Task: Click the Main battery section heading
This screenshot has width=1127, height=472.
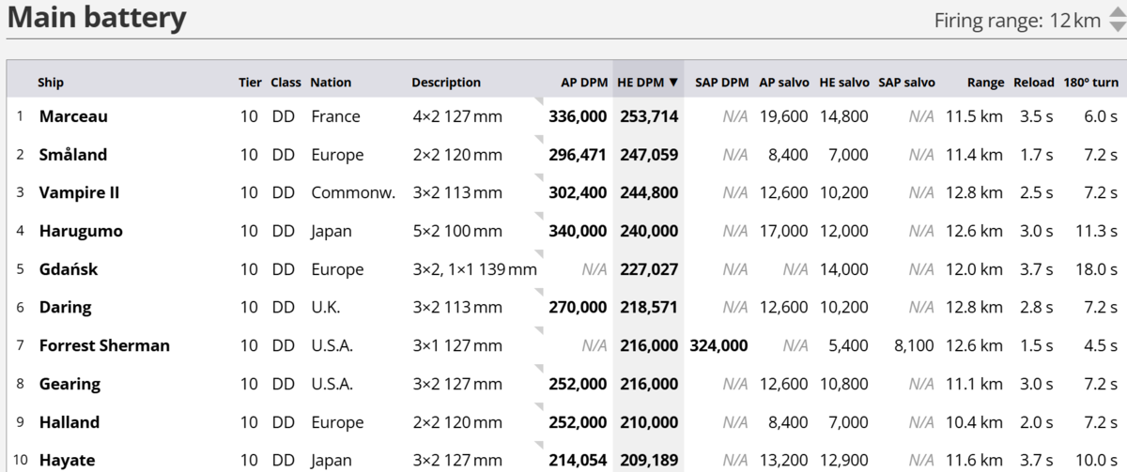Action: coord(97,18)
